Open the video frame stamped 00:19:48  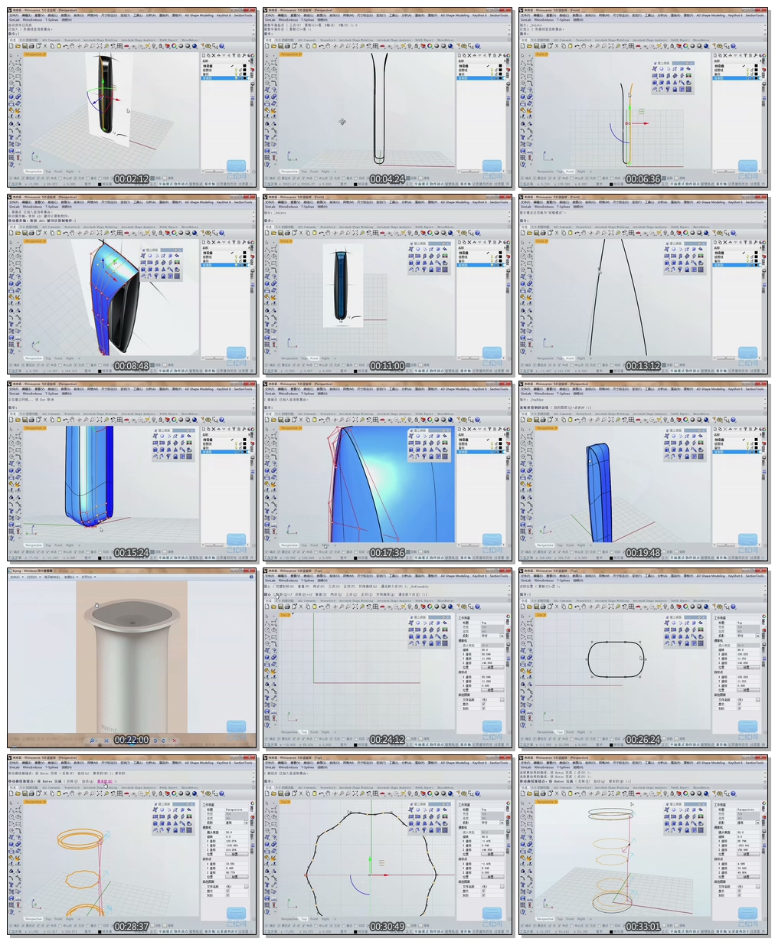click(x=643, y=471)
